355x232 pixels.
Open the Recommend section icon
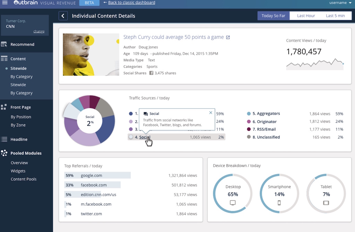tap(4, 44)
